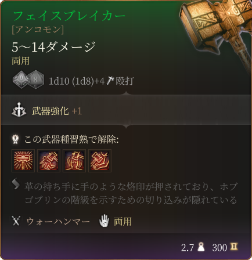Click the weapon proficiency badge icon
The height and width of the screenshot is (260, 252).
(15, 139)
